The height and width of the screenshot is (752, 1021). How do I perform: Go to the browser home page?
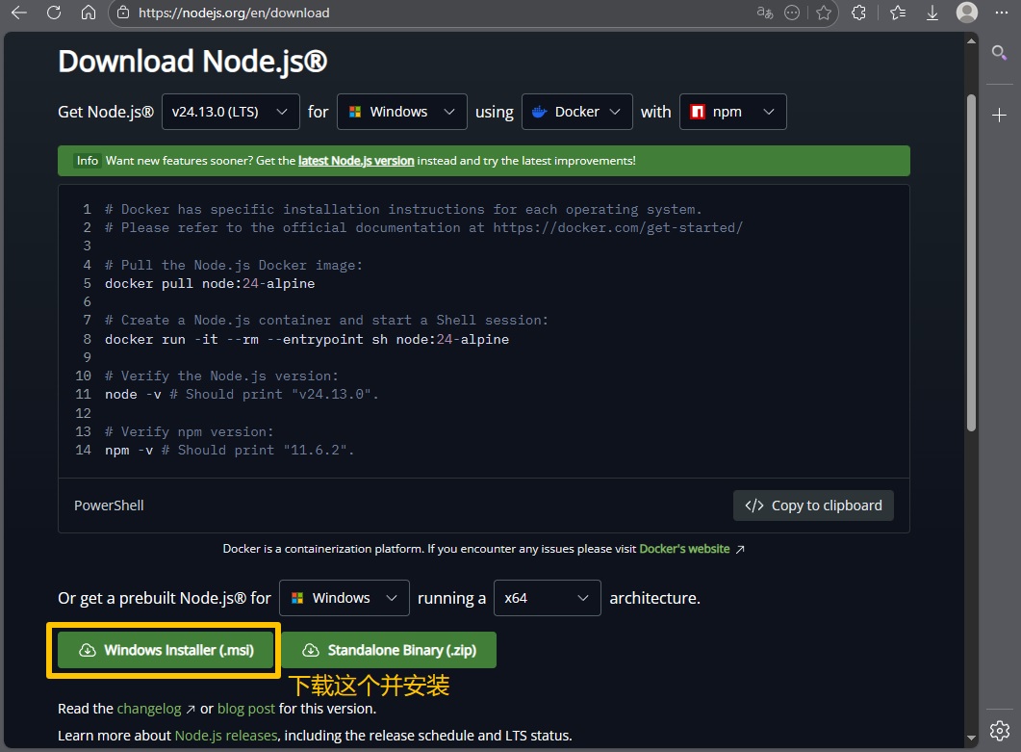pos(89,13)
